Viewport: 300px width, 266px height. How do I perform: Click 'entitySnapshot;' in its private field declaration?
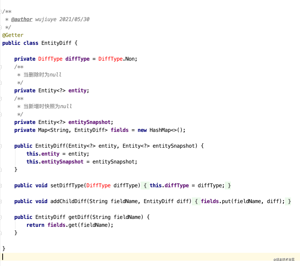[91, 122]
